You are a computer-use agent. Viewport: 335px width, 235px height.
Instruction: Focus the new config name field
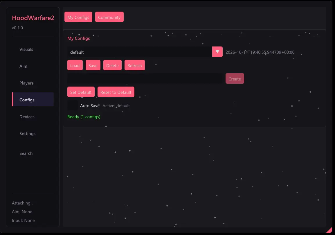tap(145, 78)
